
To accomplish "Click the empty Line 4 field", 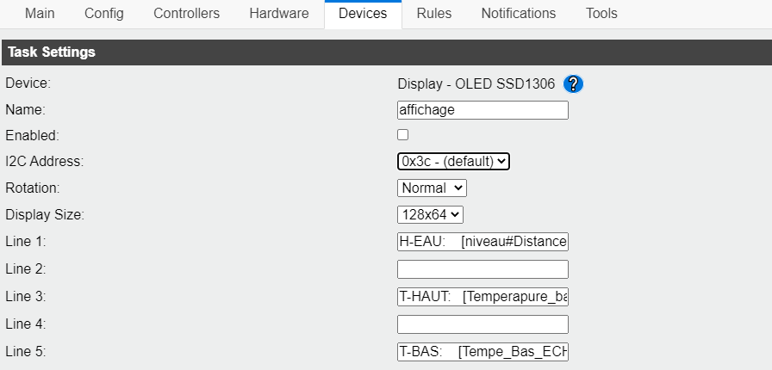I will (x=482, y=324).
